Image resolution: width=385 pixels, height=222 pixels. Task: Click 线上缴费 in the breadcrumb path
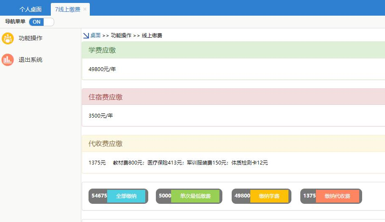152,36
